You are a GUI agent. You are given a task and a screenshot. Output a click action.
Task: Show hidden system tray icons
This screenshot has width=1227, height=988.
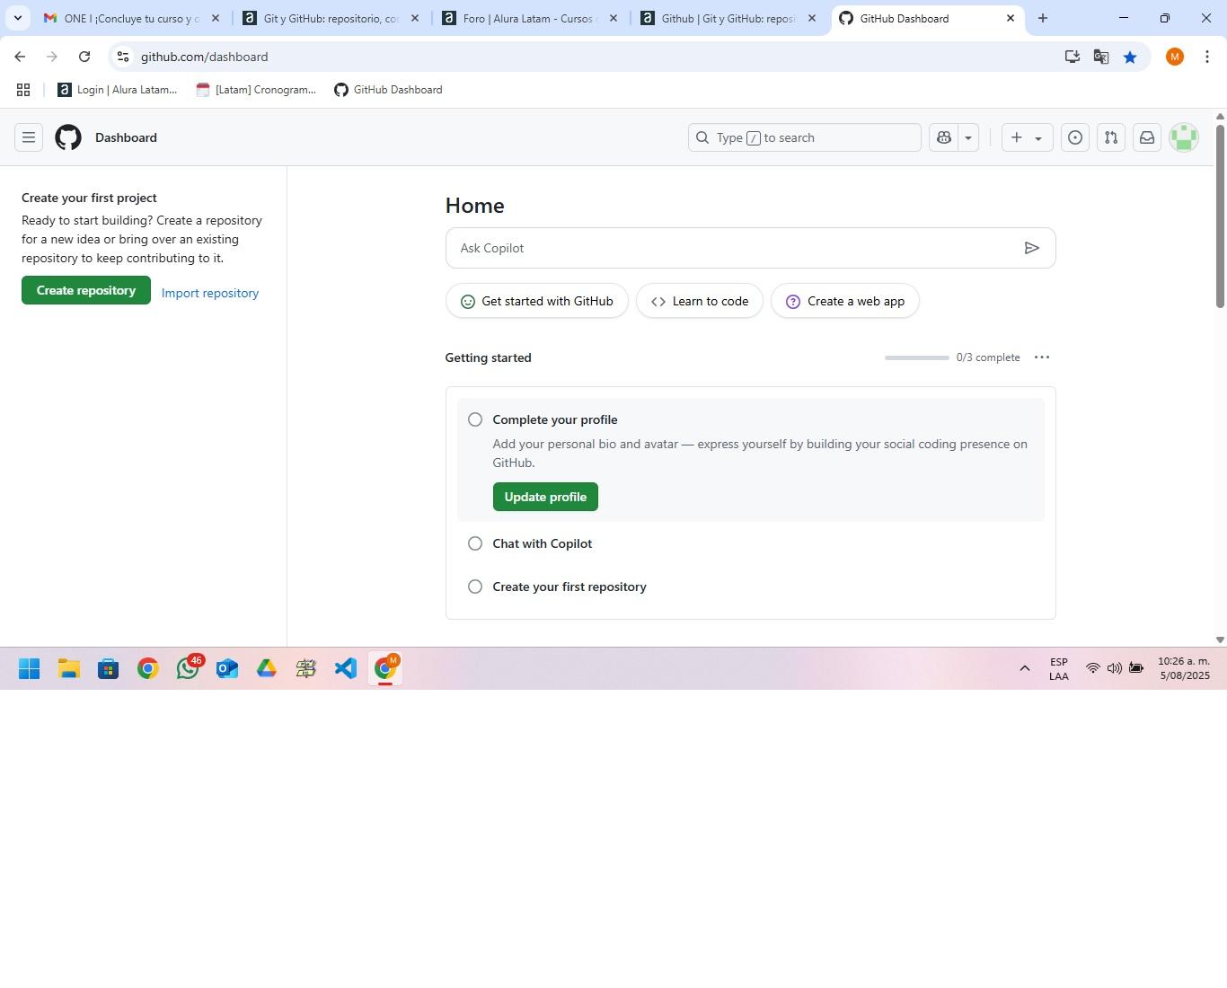[1025, 668]
